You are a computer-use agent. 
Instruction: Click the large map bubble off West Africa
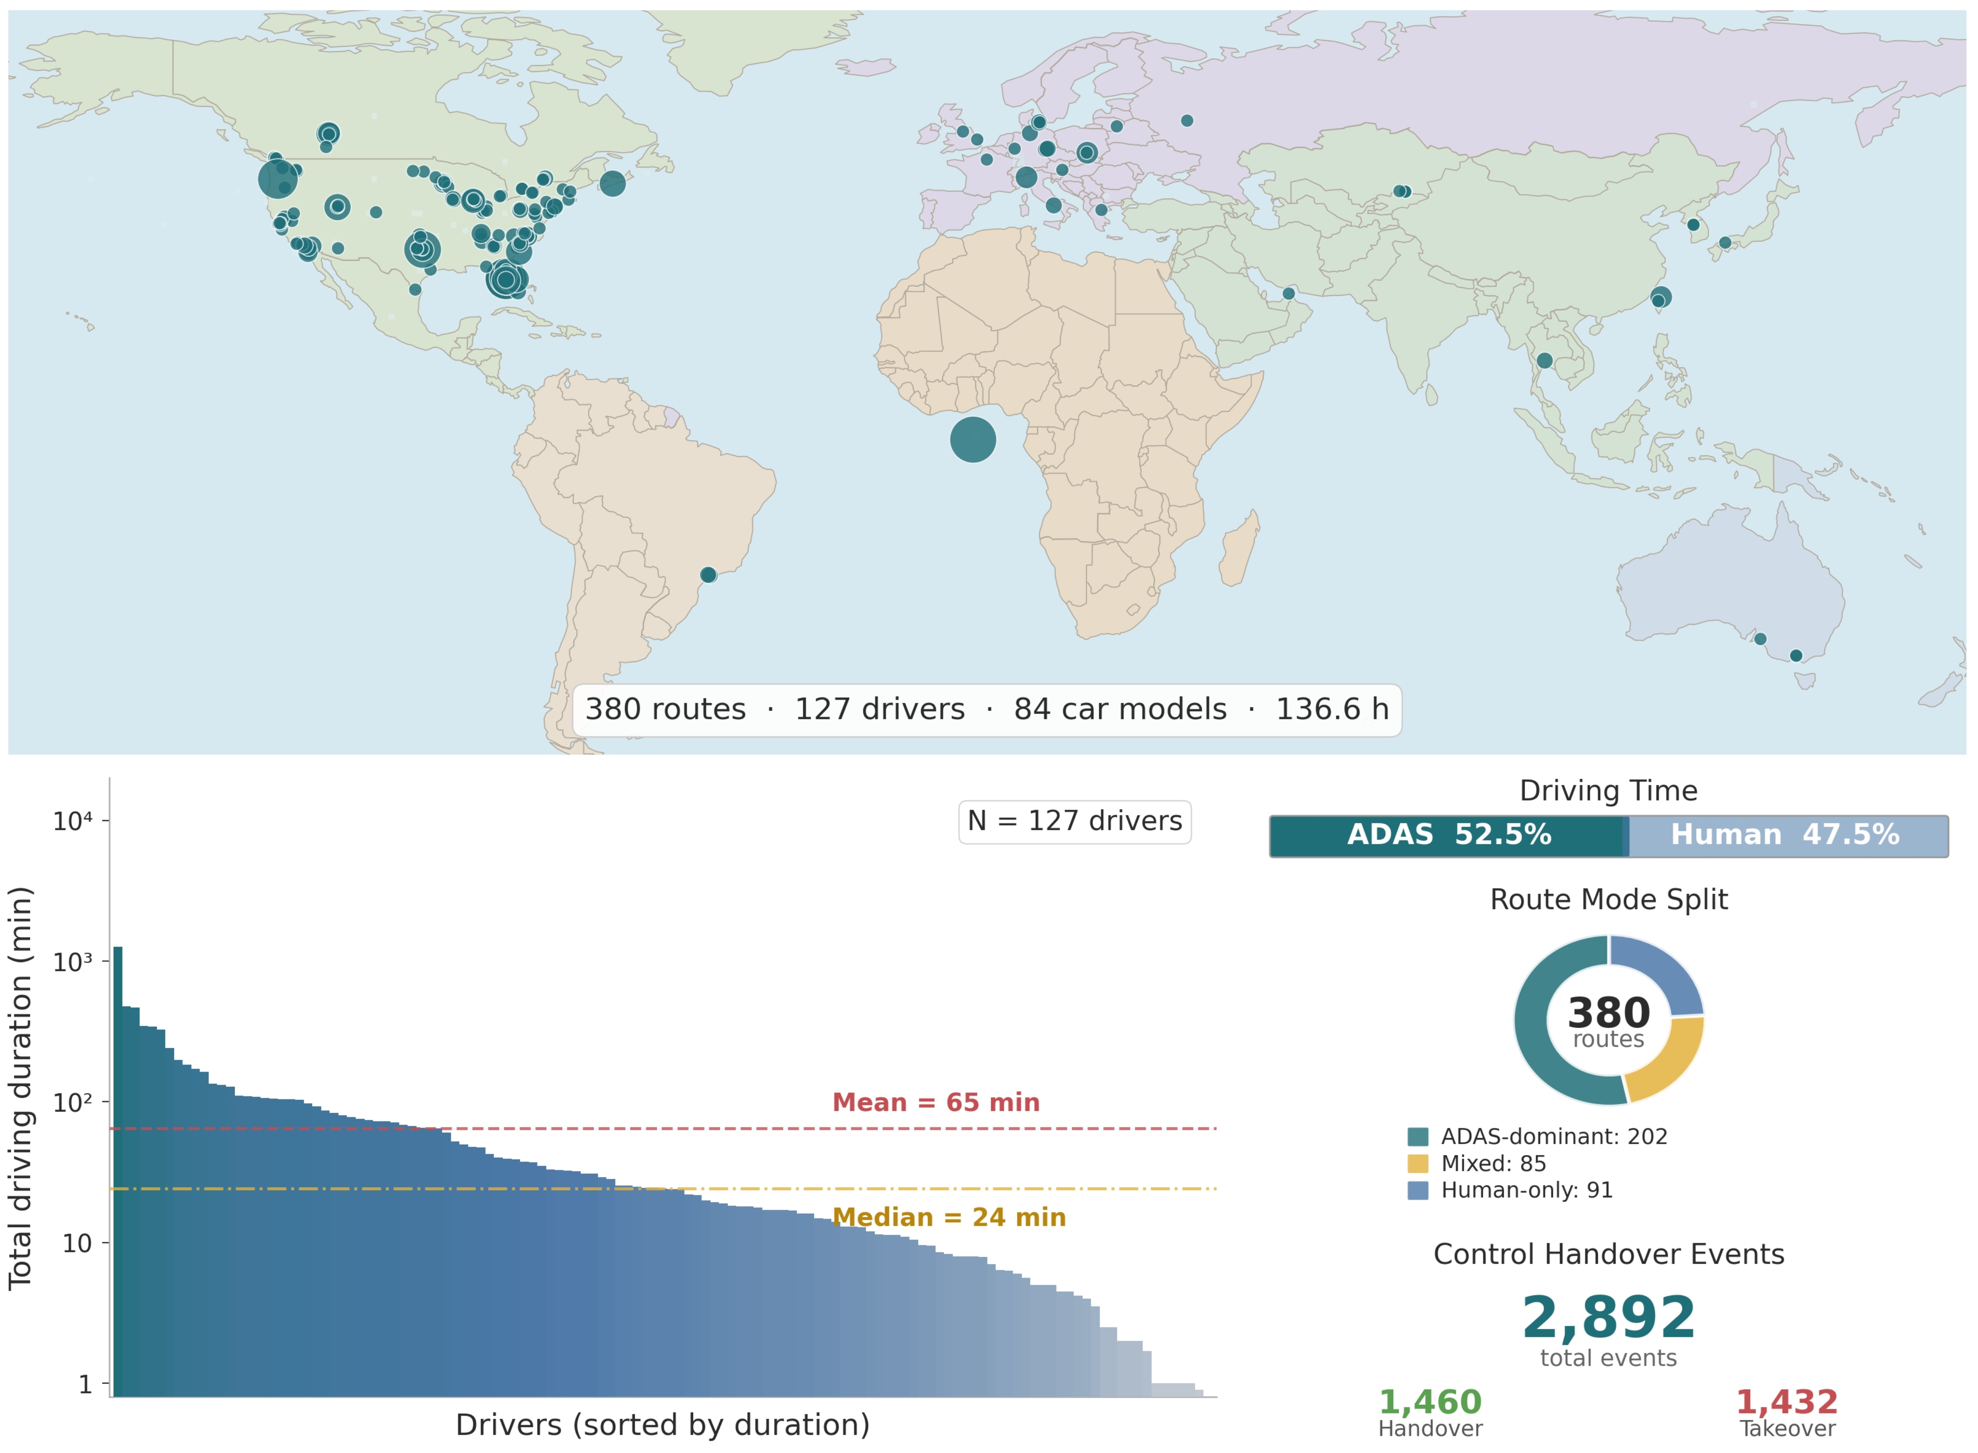pyautogui.click(x=973, y=440)
